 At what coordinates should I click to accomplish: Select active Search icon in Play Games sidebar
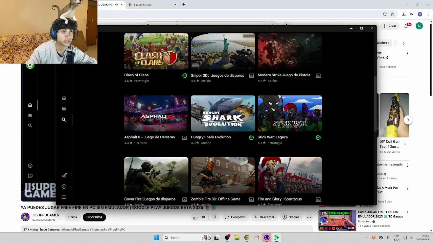(64, 119)
